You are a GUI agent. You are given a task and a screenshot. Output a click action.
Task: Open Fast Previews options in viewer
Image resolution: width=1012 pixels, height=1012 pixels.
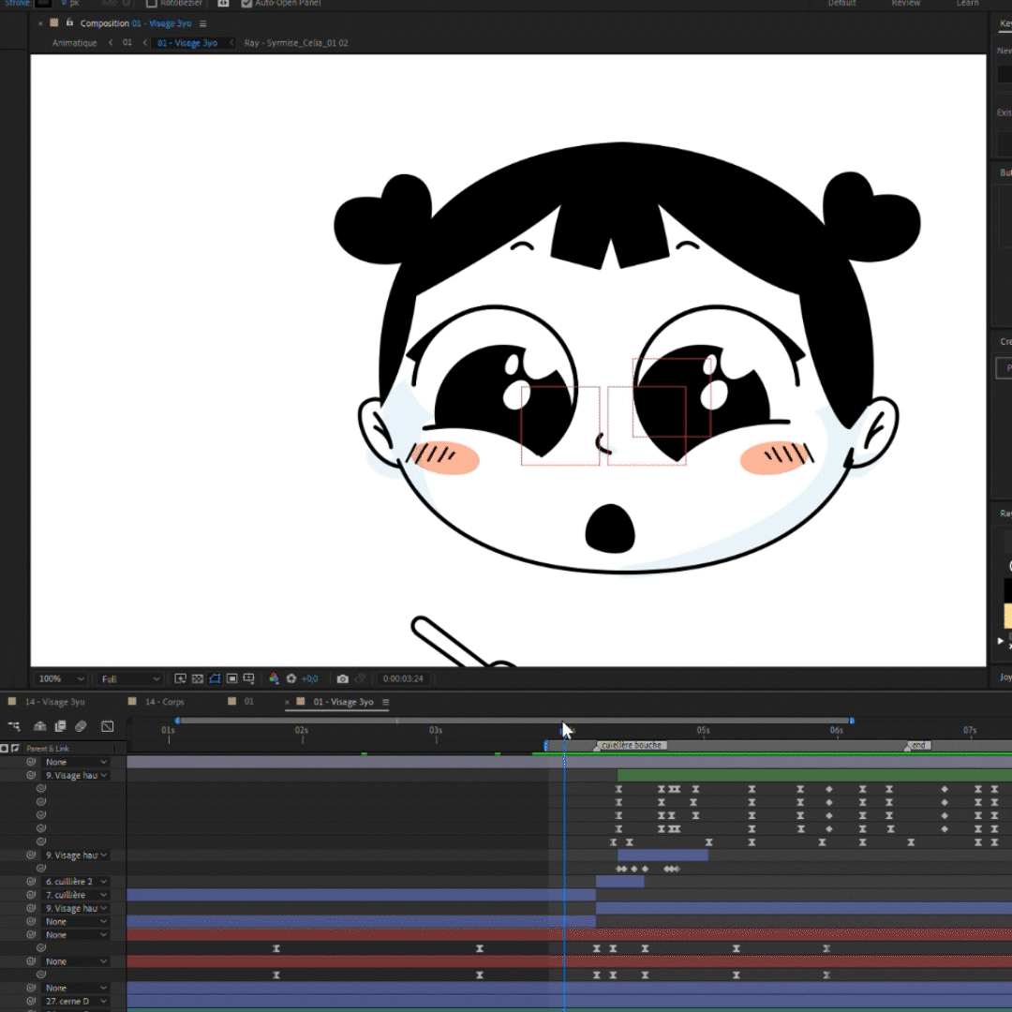point(181,678)
